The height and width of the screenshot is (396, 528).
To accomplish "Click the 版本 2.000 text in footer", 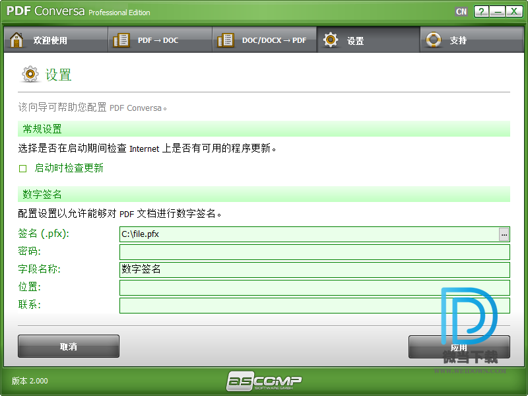I will point(30,381).
